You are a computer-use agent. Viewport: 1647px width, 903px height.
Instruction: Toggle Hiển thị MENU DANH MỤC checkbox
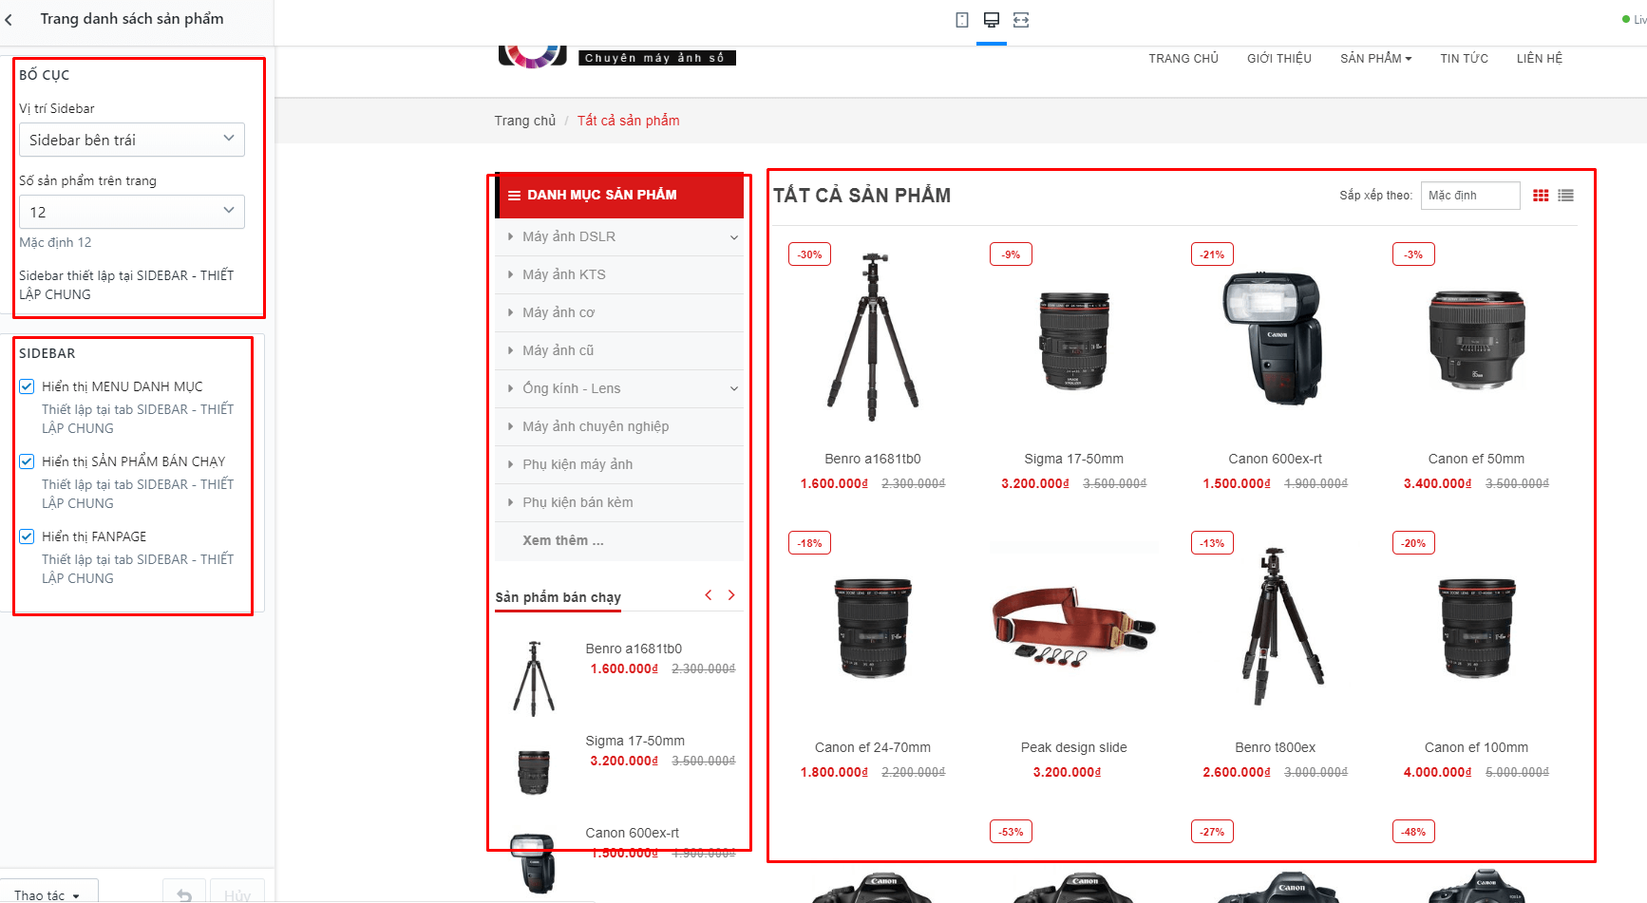tap(27, 386)
